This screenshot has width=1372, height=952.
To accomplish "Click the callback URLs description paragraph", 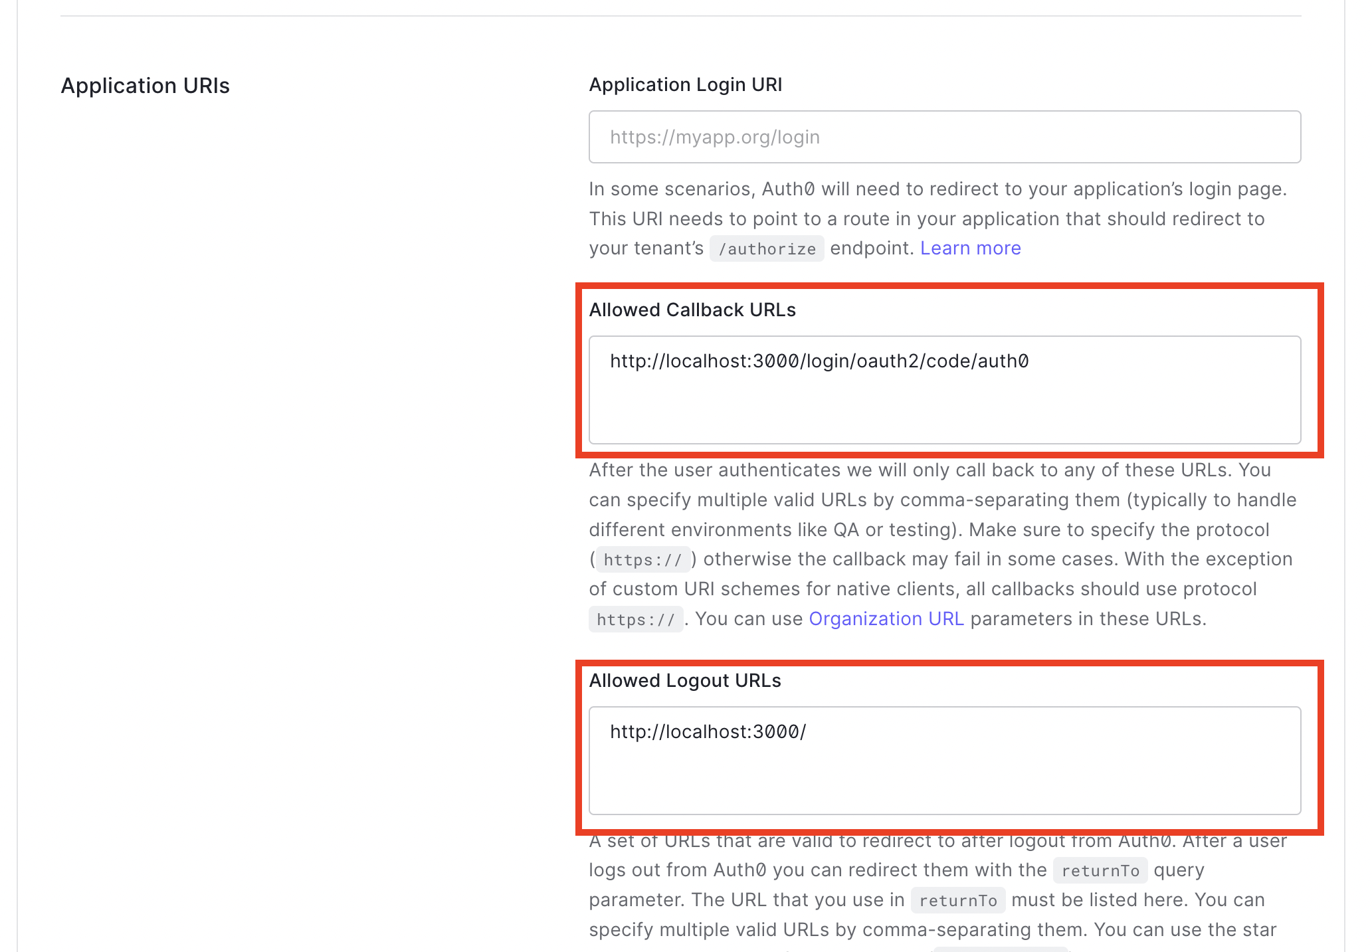I will tap(940, 543).
